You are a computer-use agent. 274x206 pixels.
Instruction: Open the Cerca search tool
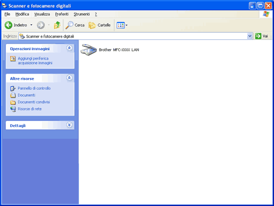75,25
